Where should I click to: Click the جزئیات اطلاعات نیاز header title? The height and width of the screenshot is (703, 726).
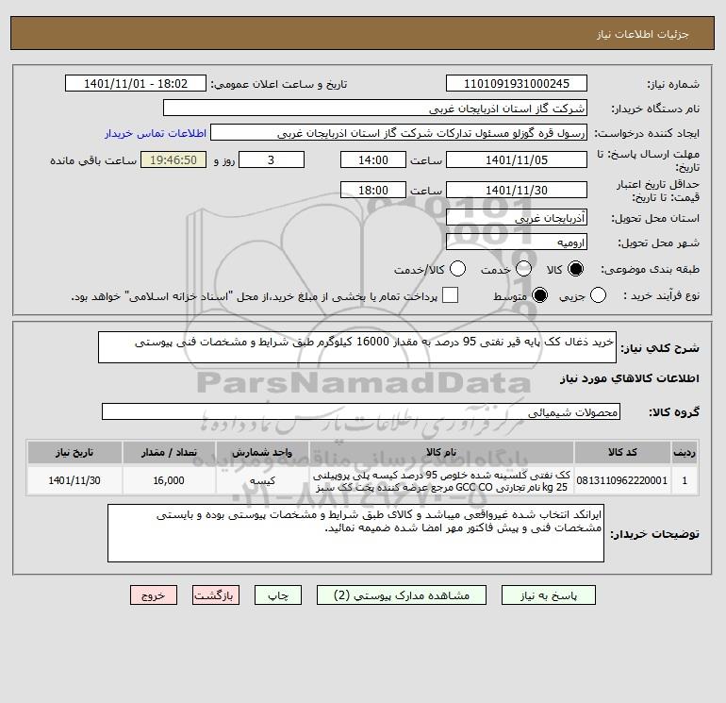pyautogui.click(x=643, y=34)
